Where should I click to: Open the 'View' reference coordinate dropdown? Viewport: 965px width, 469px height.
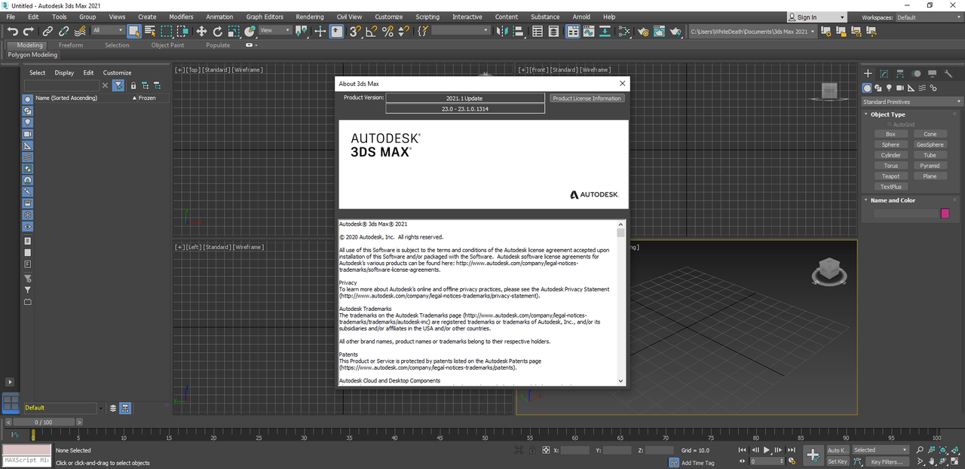click(276, 30)
